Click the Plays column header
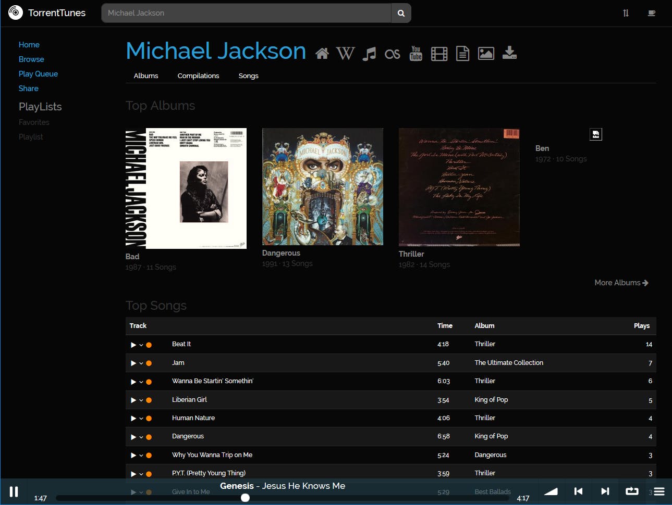Image resolution: width=672 pixels, height=505 pixels. [642, 326]
